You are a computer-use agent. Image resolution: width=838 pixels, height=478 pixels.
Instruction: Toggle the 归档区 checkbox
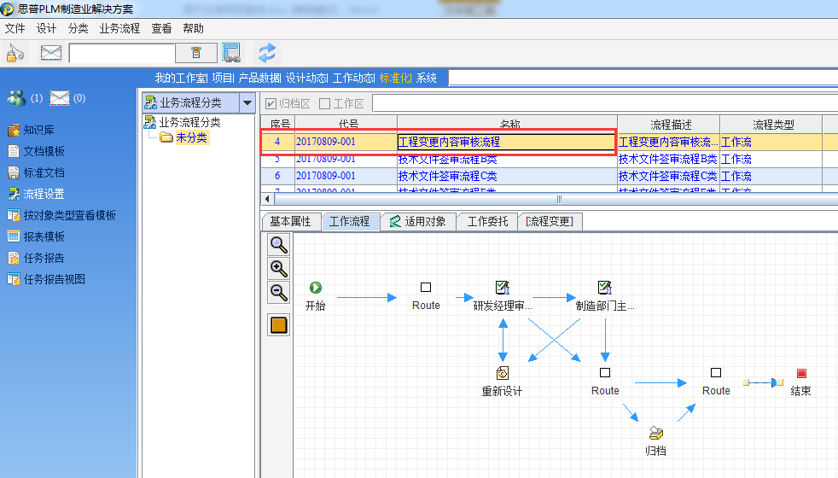[271, 104]
